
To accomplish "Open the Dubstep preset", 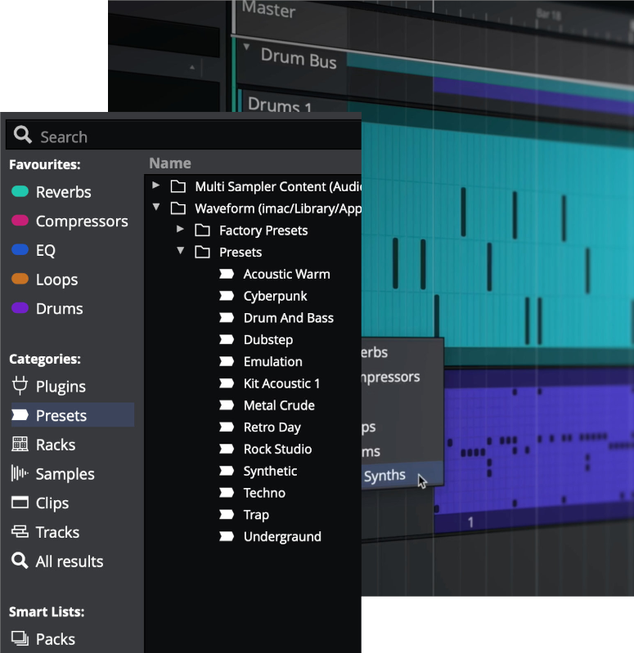I will pos(268,340).
